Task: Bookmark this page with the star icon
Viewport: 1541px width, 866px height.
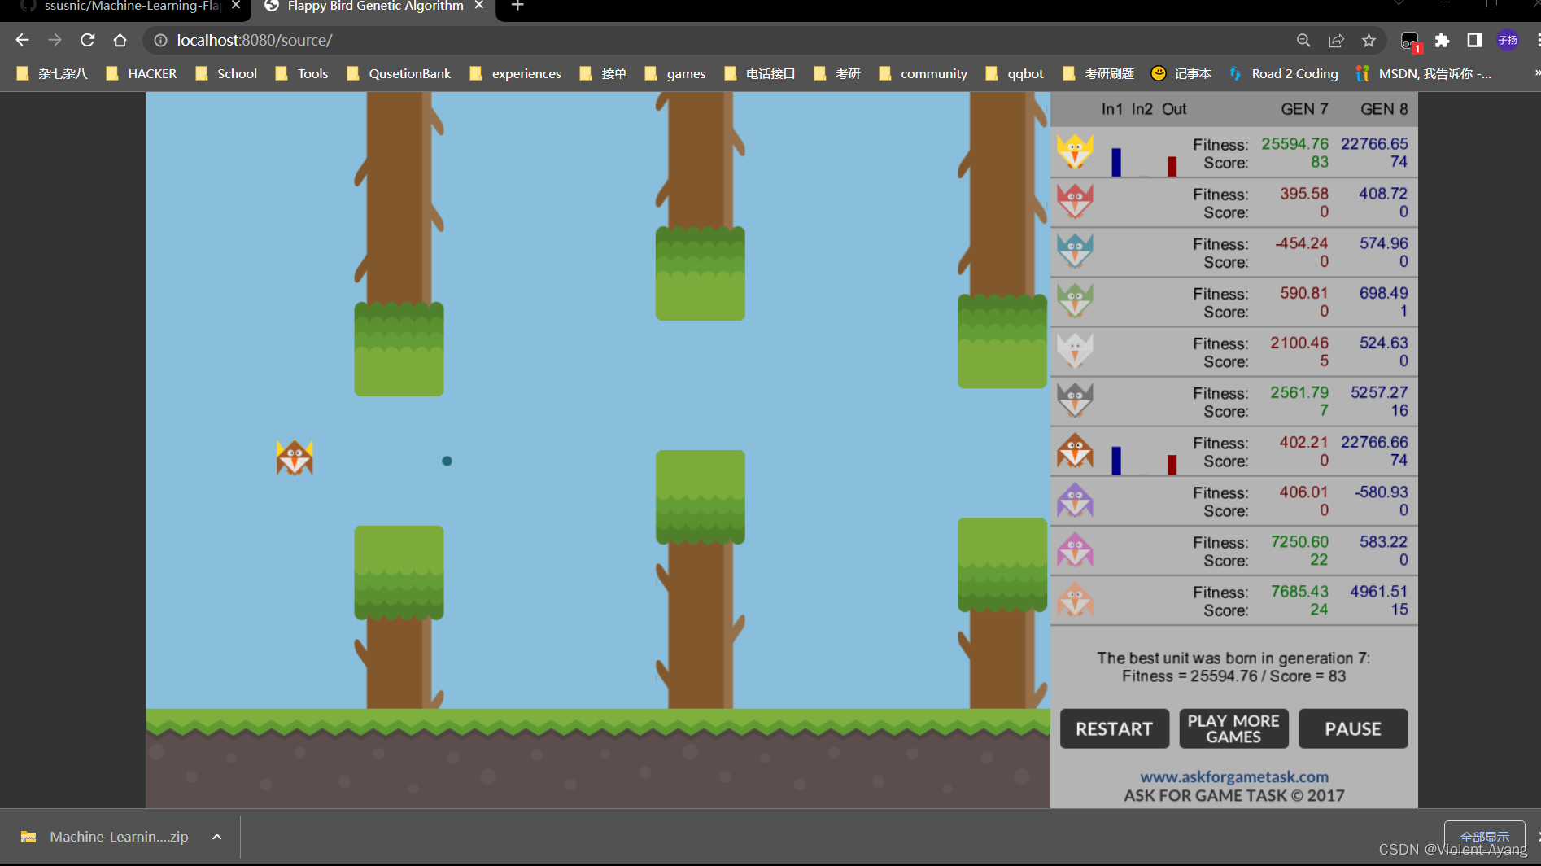Action: pyautogui.click(x=1369, y=40)
